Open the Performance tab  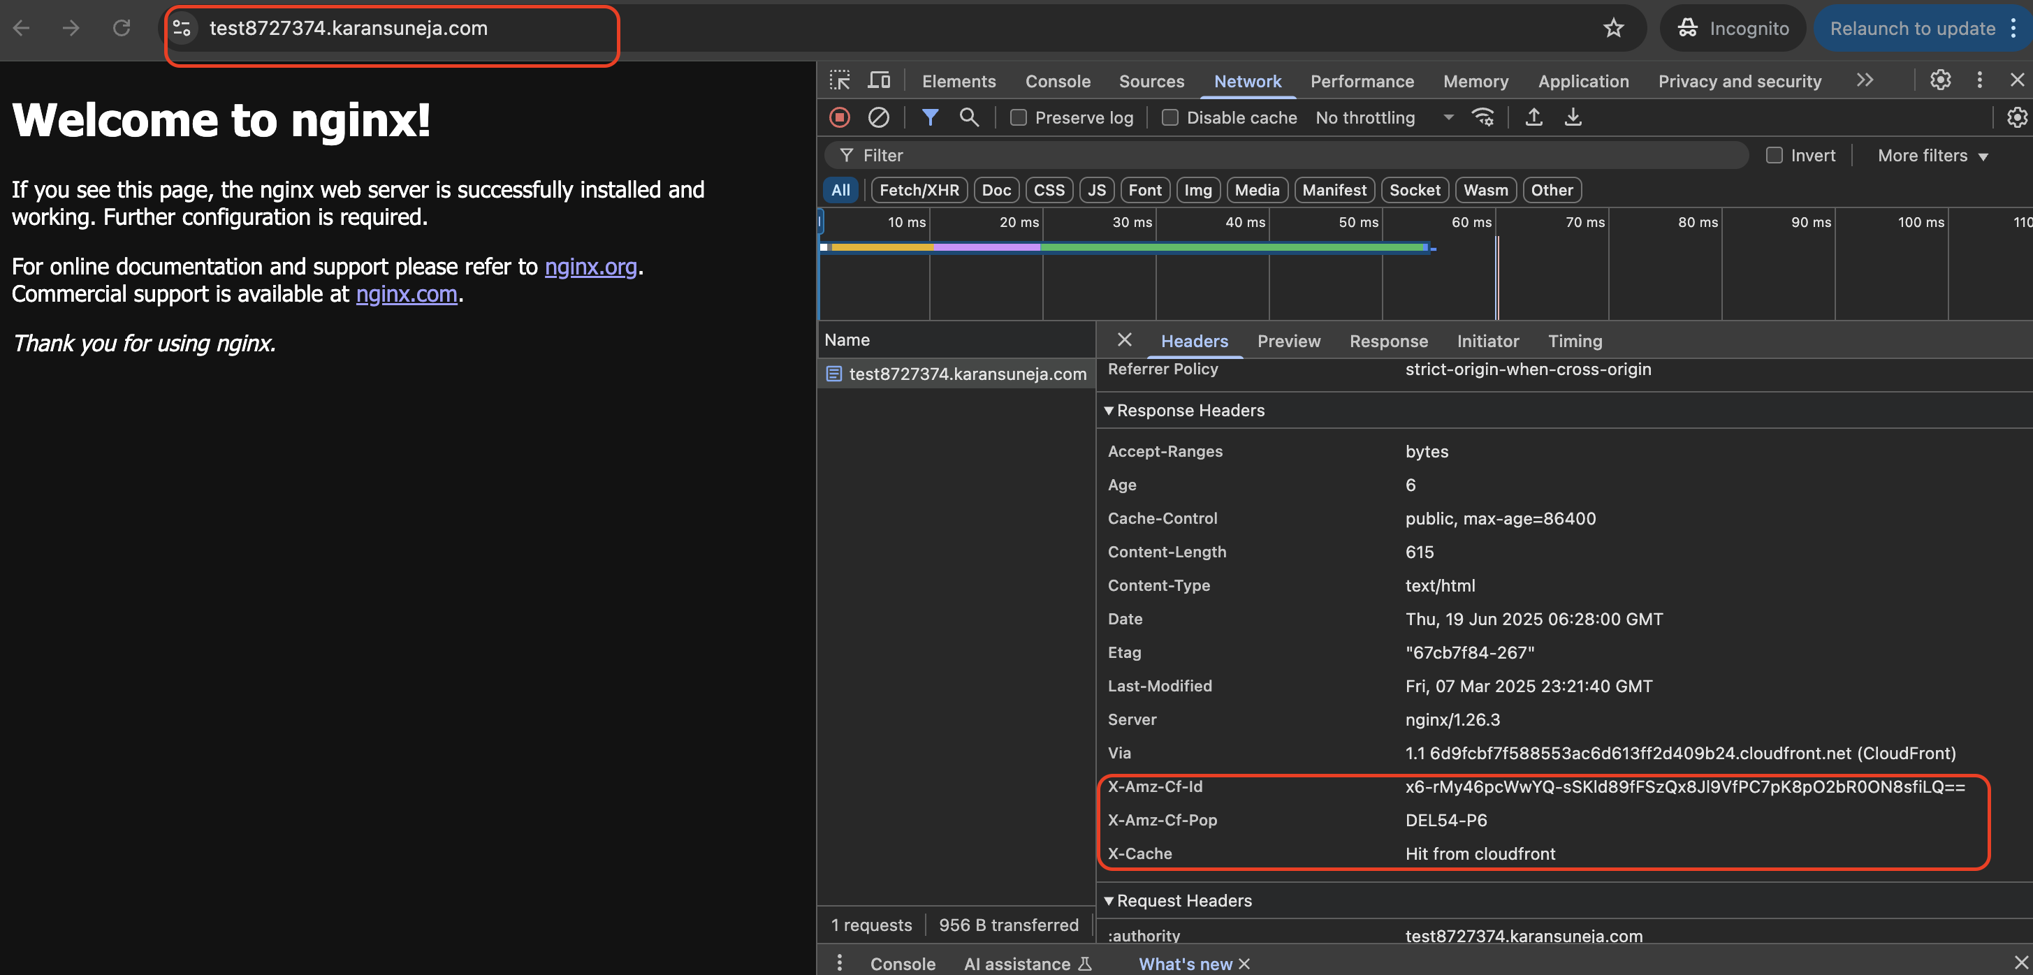tap(1362, 81)
